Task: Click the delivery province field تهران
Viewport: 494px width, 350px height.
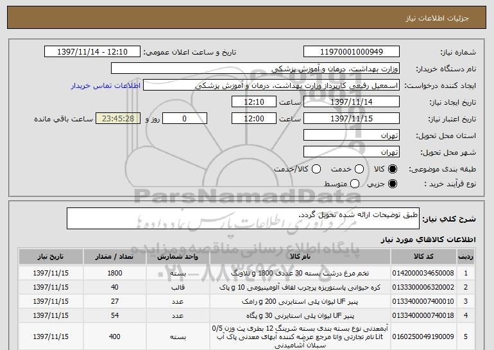Action: point(352,136)
